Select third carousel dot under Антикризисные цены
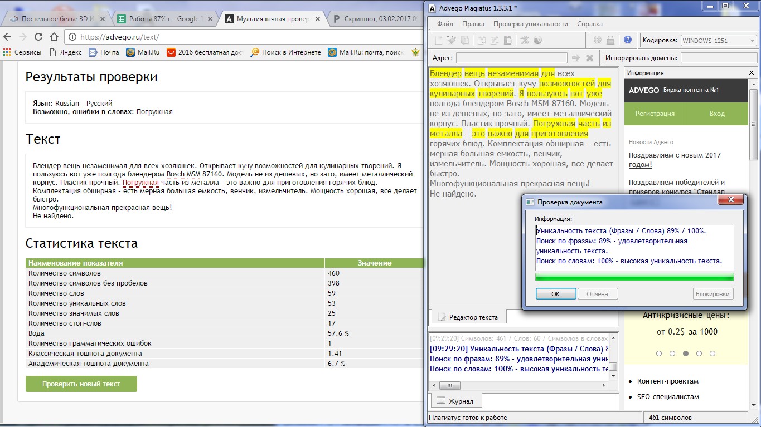 tap(686, 354)
